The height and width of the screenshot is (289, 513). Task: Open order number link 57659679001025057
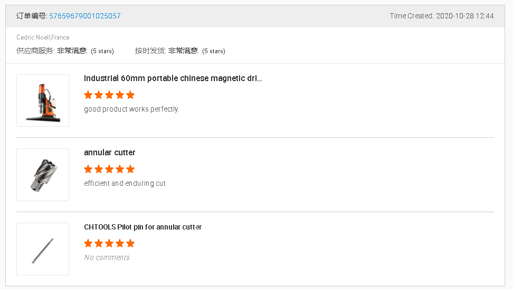click(x=84, y=16)
